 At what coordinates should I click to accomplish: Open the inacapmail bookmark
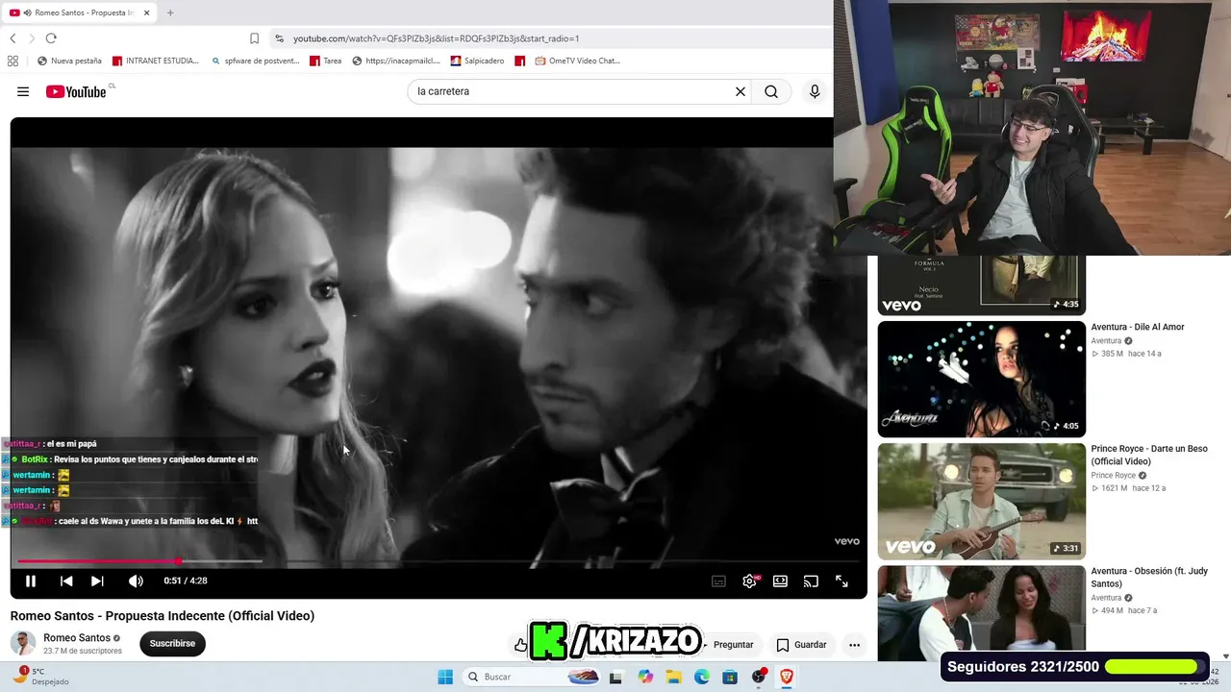396,61
